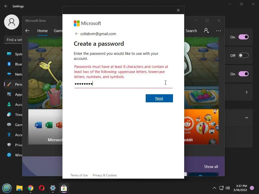Open the Terms of Use link
The height and width of the screenshot is (194, 259).
pyautogui.click(x=79, y=175)
